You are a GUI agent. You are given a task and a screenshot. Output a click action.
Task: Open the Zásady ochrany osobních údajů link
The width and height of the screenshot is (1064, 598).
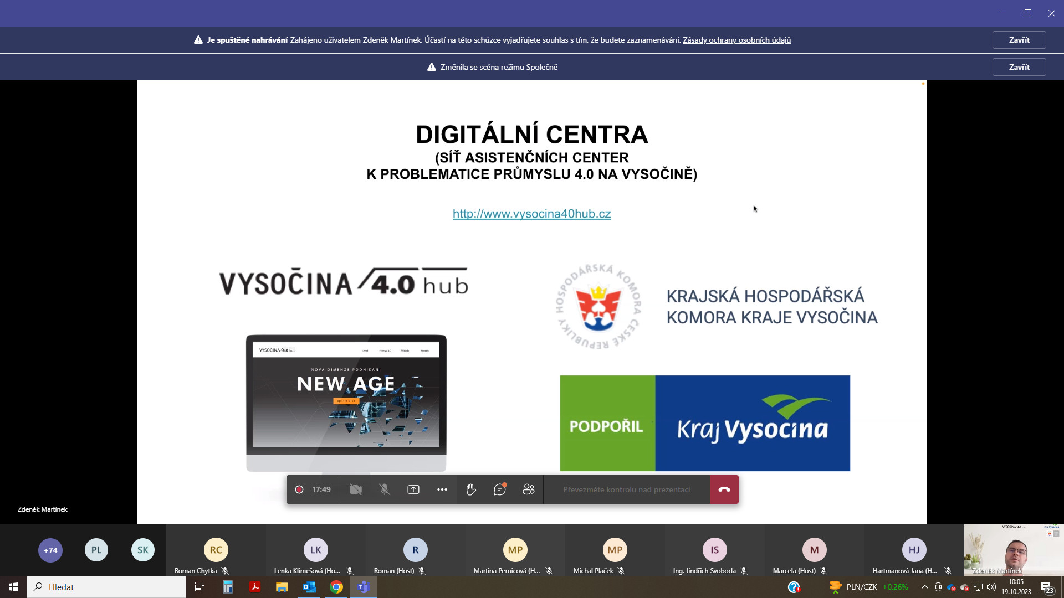click(736, 40)
